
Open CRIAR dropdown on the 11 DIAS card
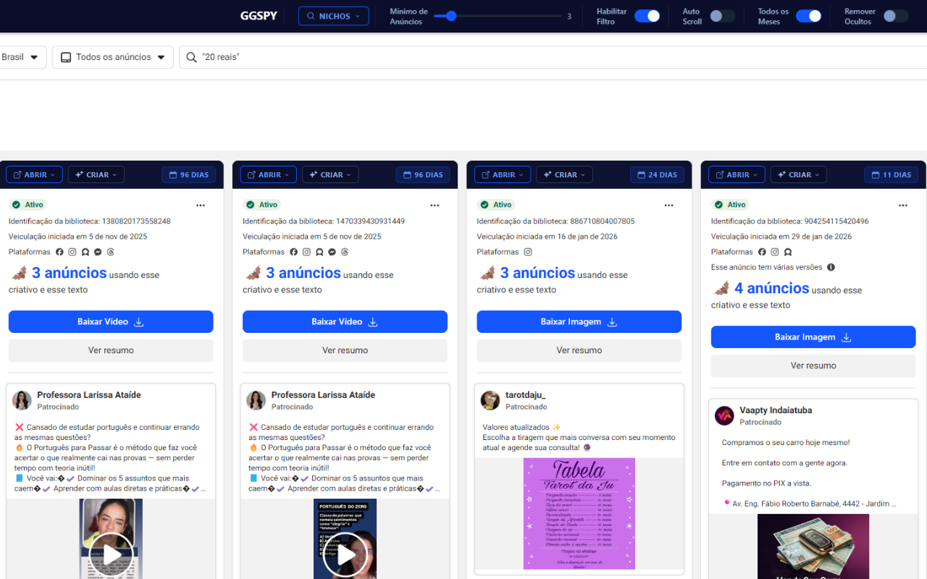pos(799,174)
